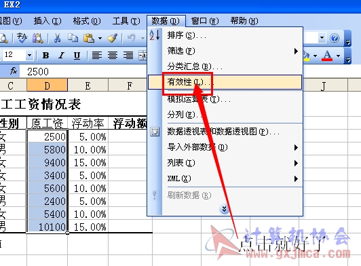The height and width of the screenshot is (266, 361).
Task: Open the font size dropdown arrow
Action: [29, 55]
